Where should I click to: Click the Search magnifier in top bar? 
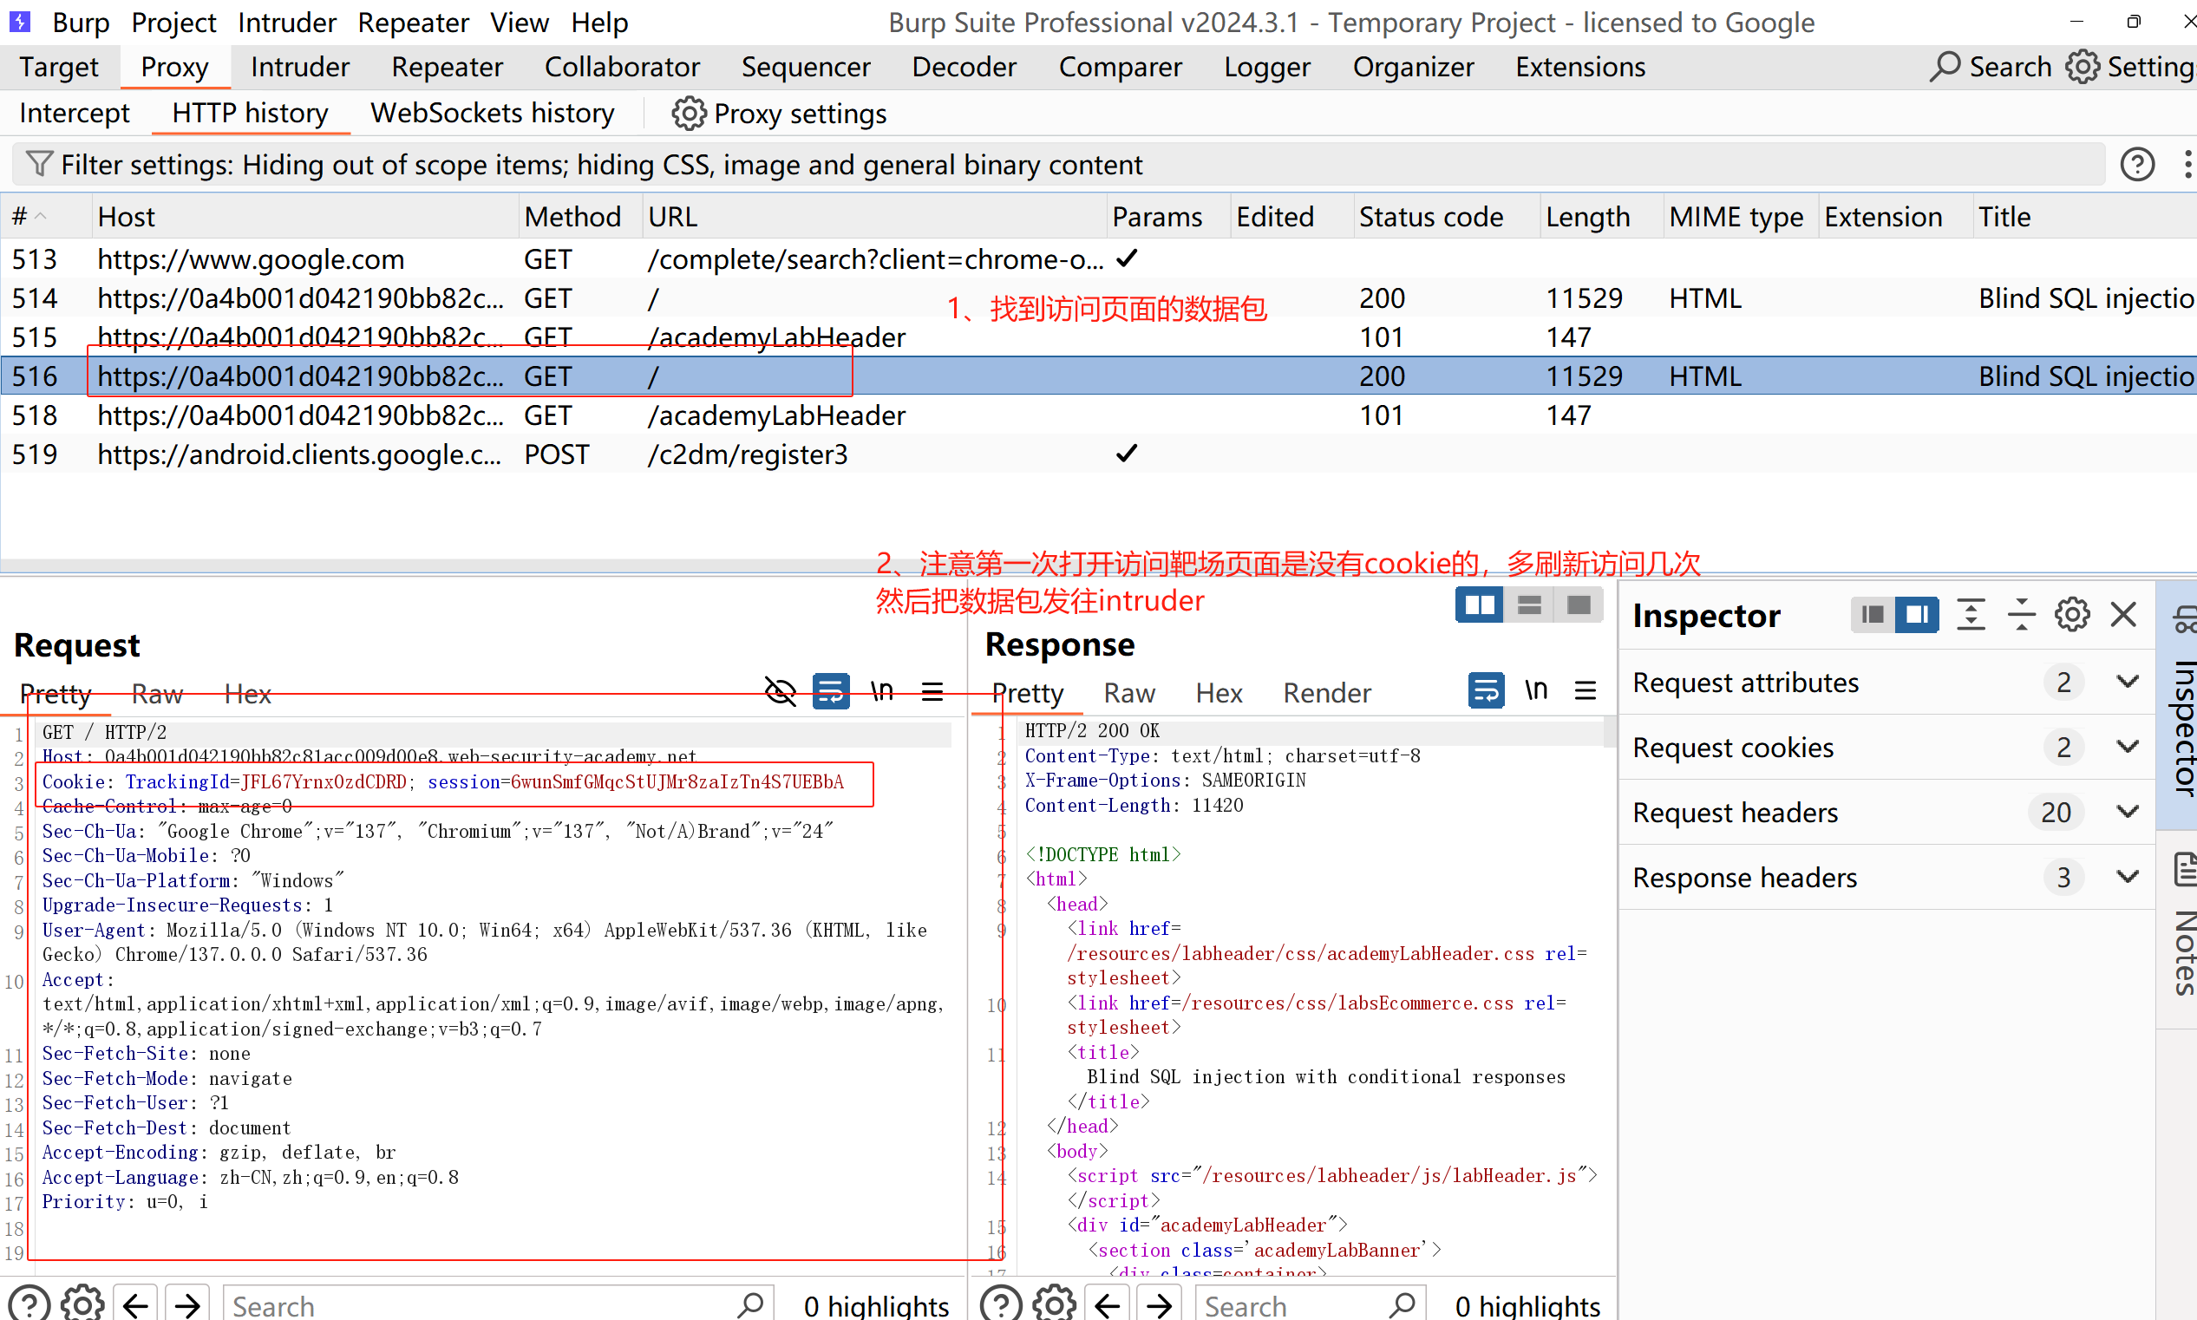1945,67
